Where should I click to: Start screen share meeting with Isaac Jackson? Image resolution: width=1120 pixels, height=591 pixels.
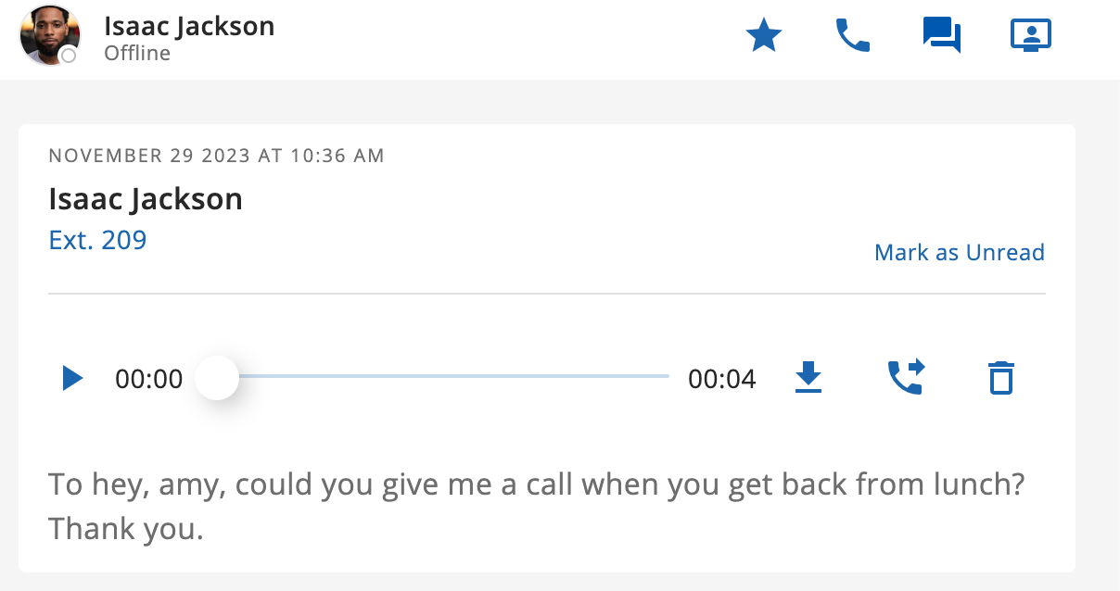1030,37
